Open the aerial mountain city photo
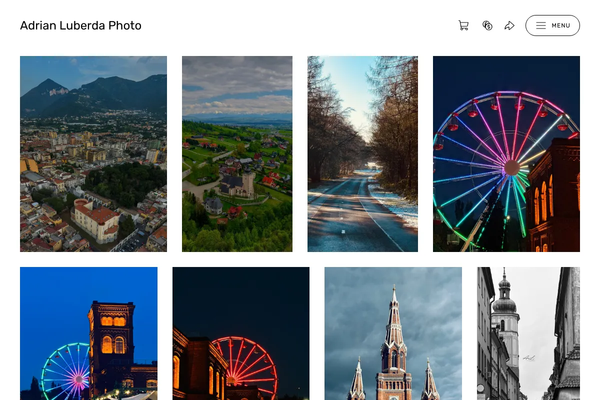Screen dimensions: 600x400 tap(93, 154)
